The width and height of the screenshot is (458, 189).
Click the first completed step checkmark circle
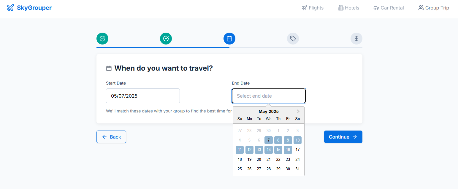pos(102,39)
